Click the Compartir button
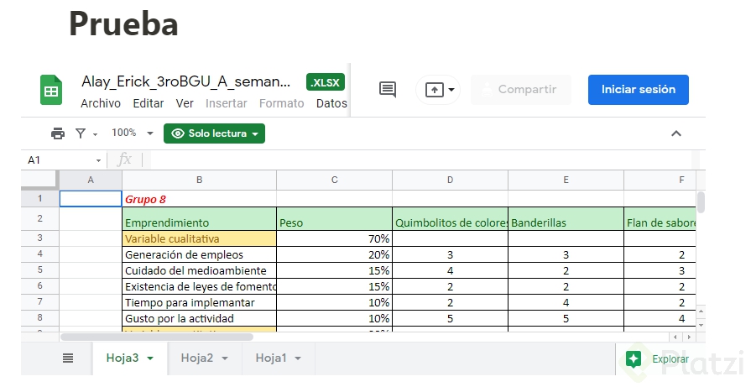This screenshot has height=387, width=751. [x=520, y=89]
